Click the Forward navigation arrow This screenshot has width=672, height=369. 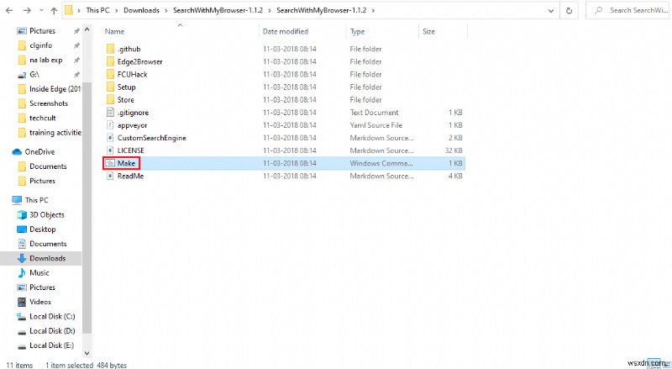(27, 10)
